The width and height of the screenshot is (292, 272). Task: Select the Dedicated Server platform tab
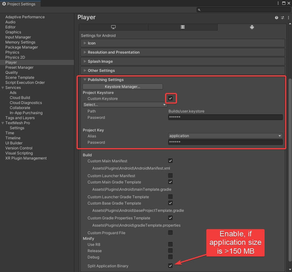coord(182,27)
